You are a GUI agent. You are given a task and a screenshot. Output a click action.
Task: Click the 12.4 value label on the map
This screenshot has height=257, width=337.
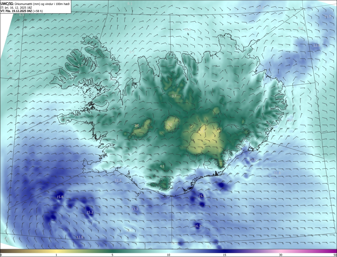[x=317, y=45]
